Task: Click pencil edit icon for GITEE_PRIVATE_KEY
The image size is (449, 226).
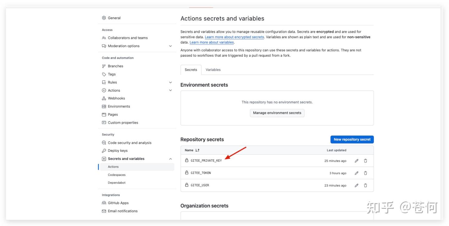Action: click(x=356, y=161)
